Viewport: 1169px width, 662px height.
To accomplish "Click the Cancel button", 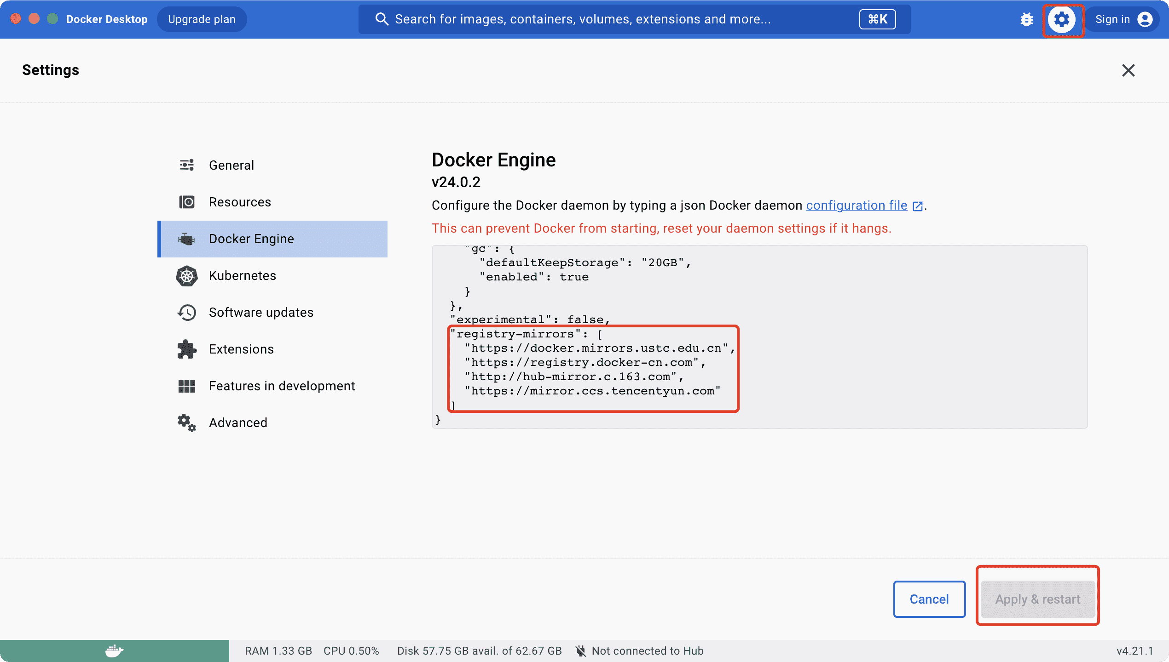I will [x=929, y=599].
